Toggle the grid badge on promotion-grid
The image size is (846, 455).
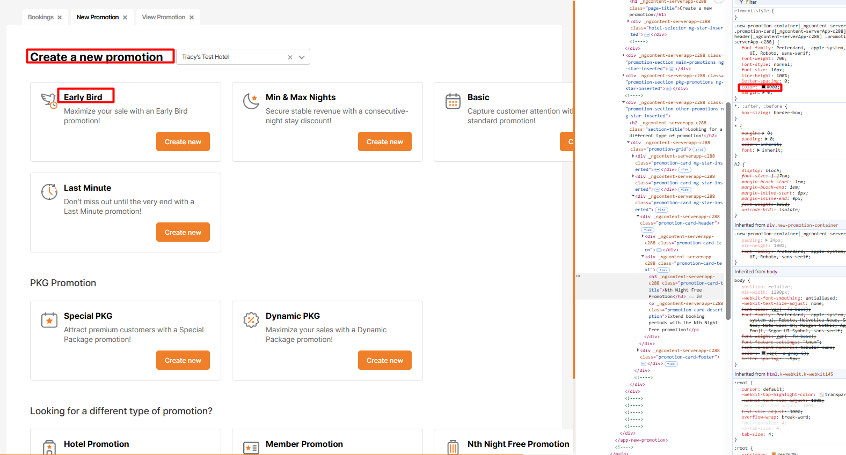point(699,150)
